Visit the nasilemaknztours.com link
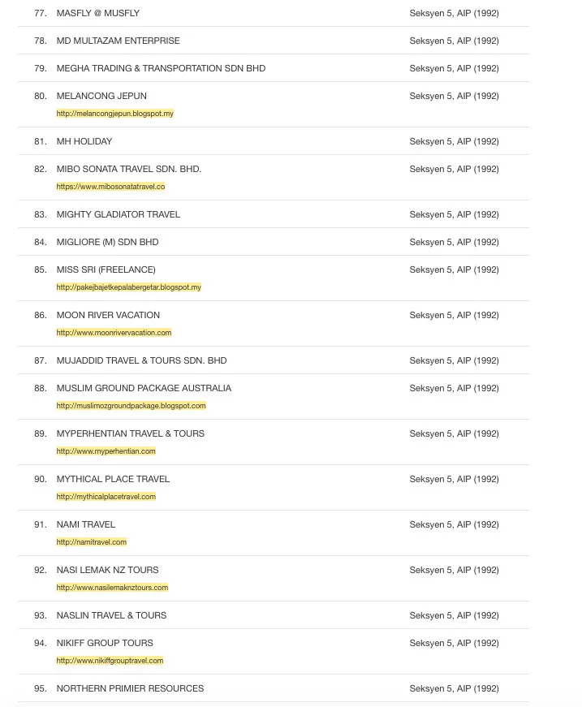This screenshot has width=582, height=707. pos(112,588)
